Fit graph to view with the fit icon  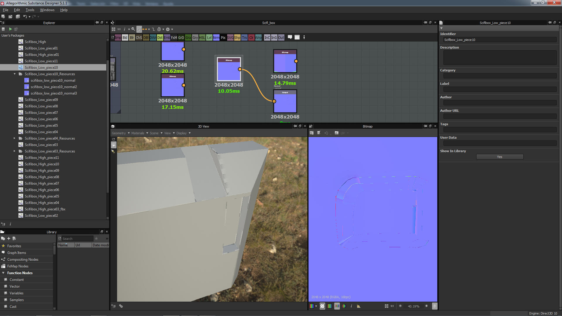tap(113, 29)
